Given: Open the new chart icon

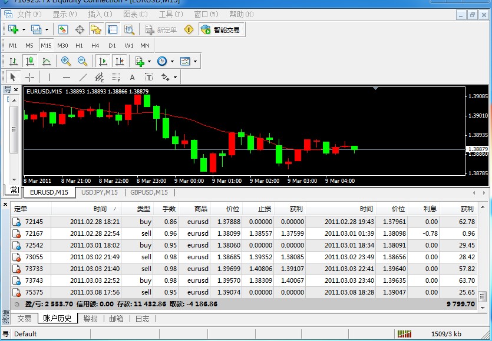Looking at the screenshot, I should point(13,30).
